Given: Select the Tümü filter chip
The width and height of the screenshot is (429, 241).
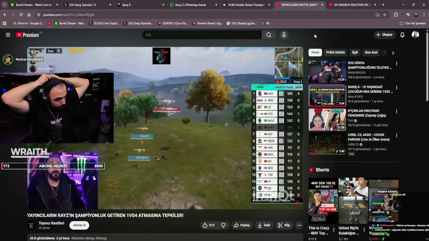Looking at the screenshot, I should [315, 53].
